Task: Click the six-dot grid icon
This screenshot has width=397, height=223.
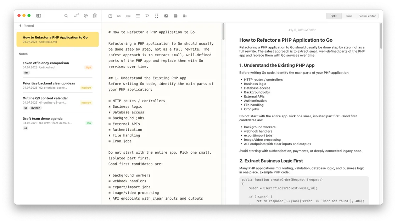Action: [156, 16]
